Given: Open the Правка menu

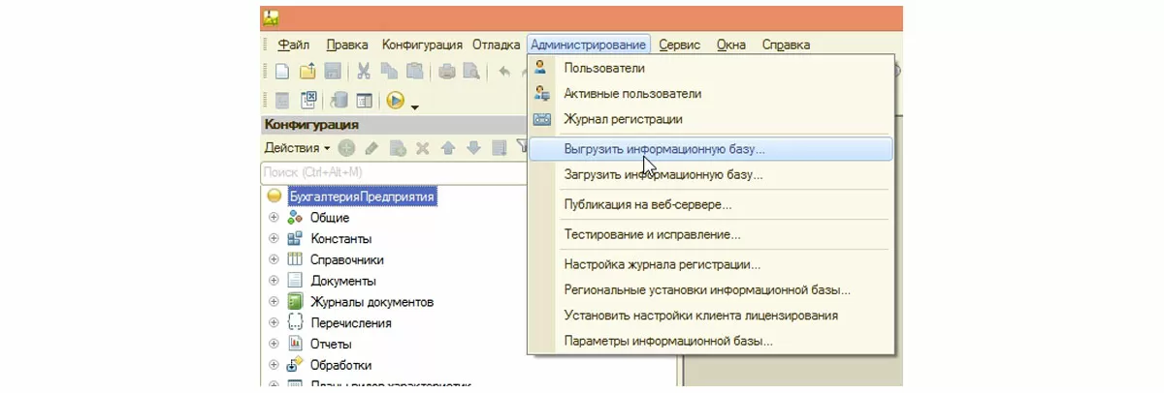Looking at the screenshot, I should pyautogui.click(x=347, y=45).
